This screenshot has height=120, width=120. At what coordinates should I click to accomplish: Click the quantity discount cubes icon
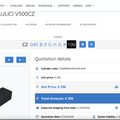click(116, 87)
